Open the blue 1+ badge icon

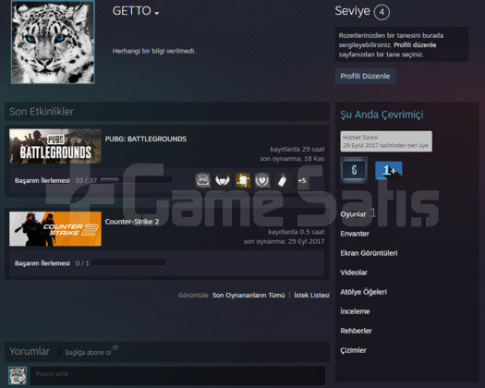[x=389, y=171]
